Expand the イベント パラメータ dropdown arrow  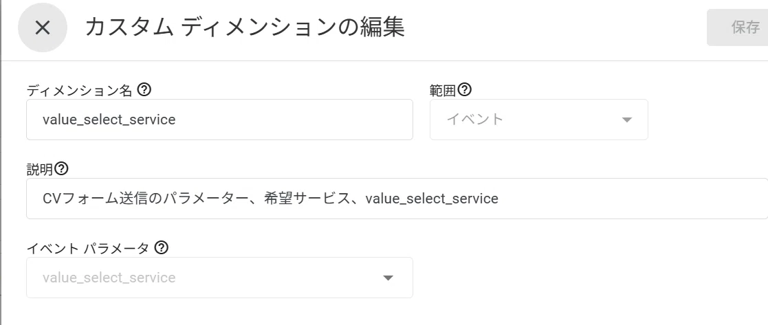point(388,278)
